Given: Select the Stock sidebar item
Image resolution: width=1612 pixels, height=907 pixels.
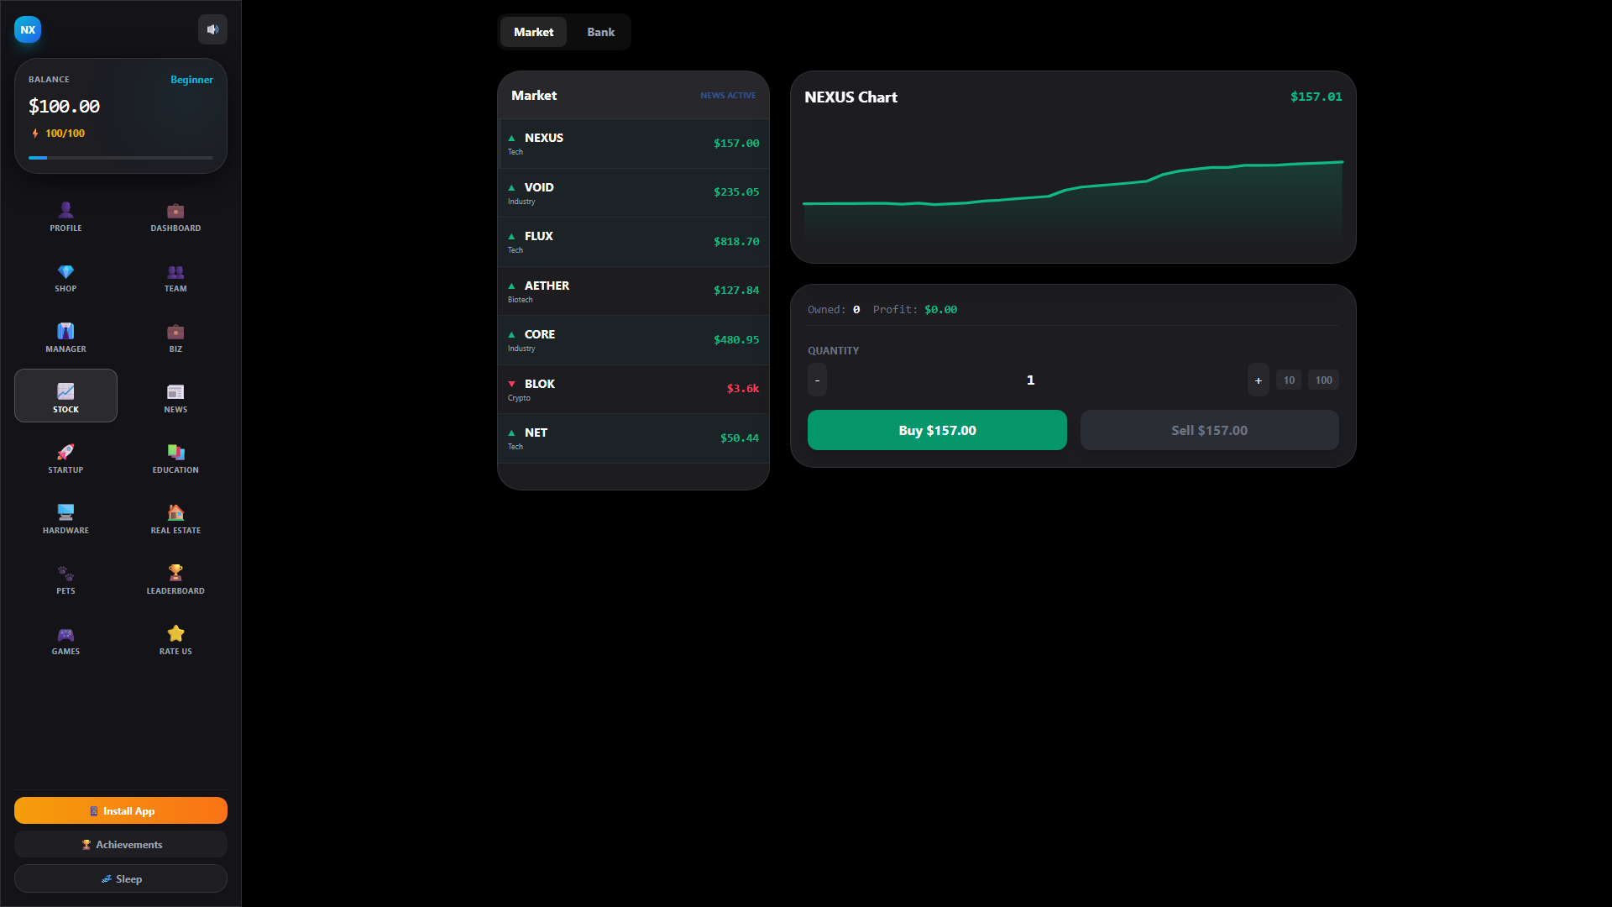Looking at the screenshot, I should [x=65, y=395].
